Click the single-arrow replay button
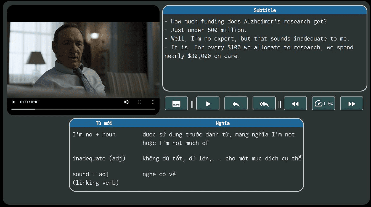371x207 pixels. pyautogui.click(x=236, y=104)
